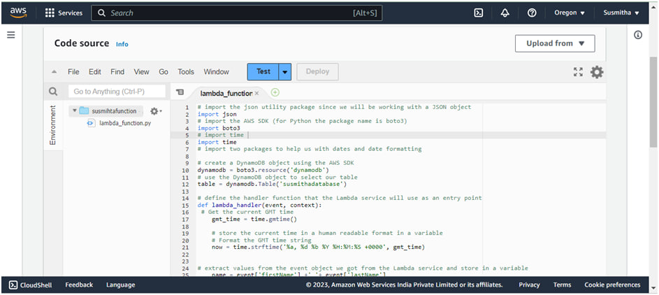The width and height of the screenshot is (659, 295).
Task: Focus the Go to Anything field
Action: [117, 91]
